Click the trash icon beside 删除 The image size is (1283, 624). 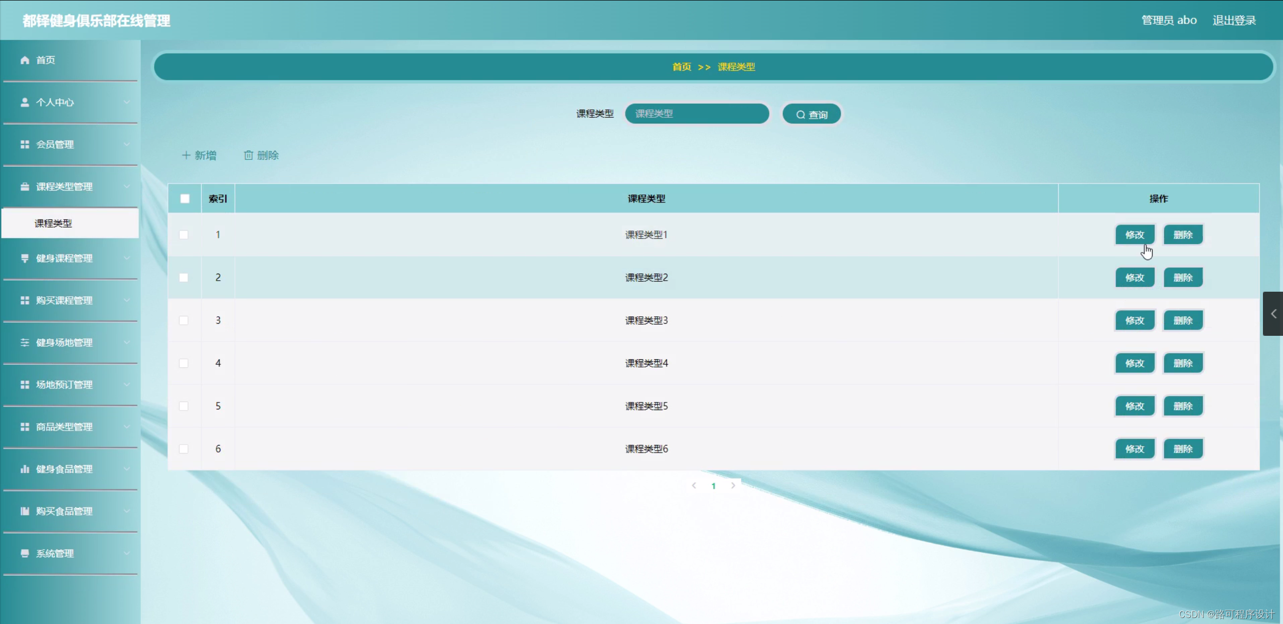248,155
